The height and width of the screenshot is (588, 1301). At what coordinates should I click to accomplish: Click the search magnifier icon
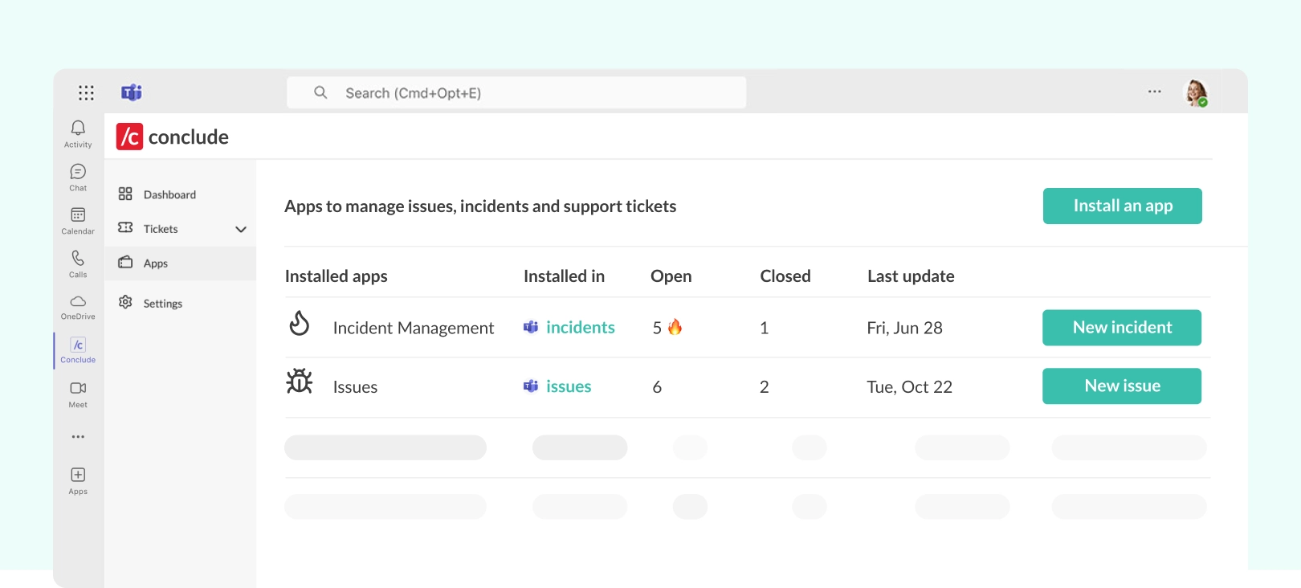(320, 92)
